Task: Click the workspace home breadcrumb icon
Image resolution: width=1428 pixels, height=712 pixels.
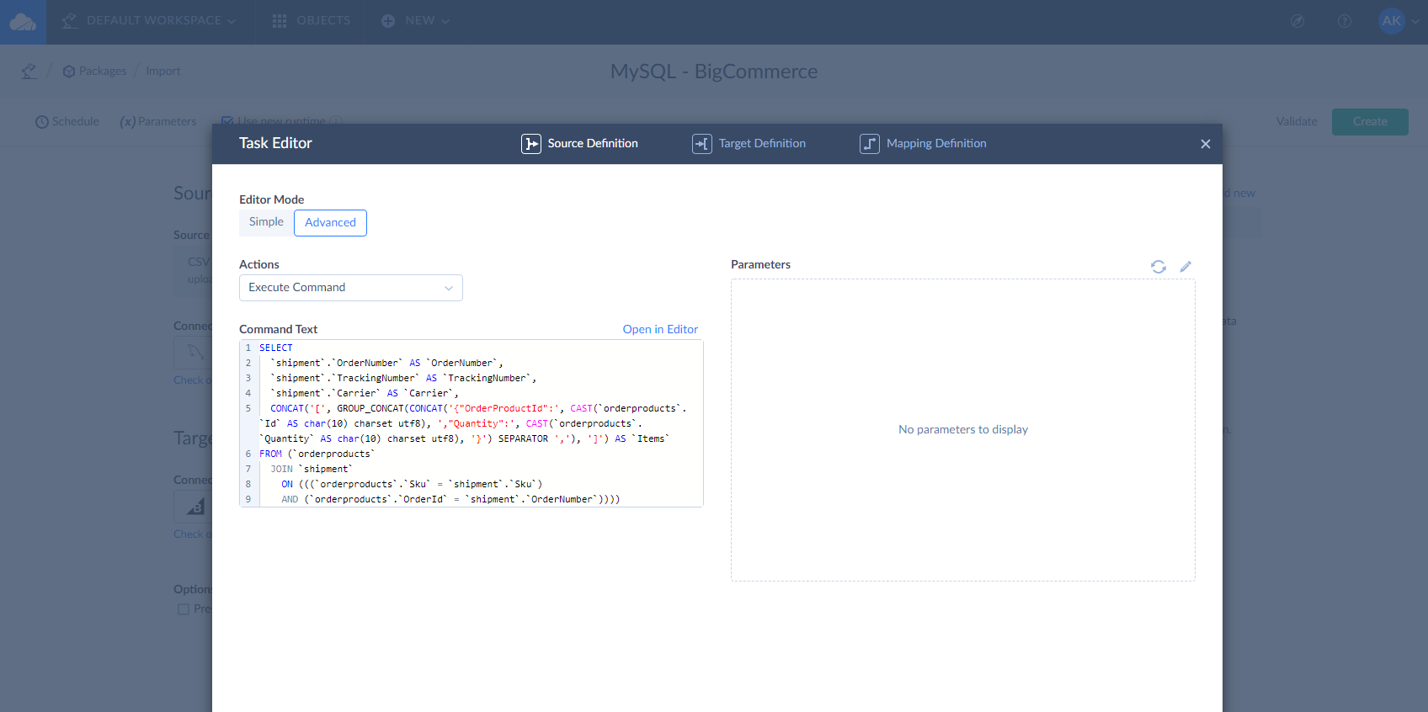Action: 29,71
